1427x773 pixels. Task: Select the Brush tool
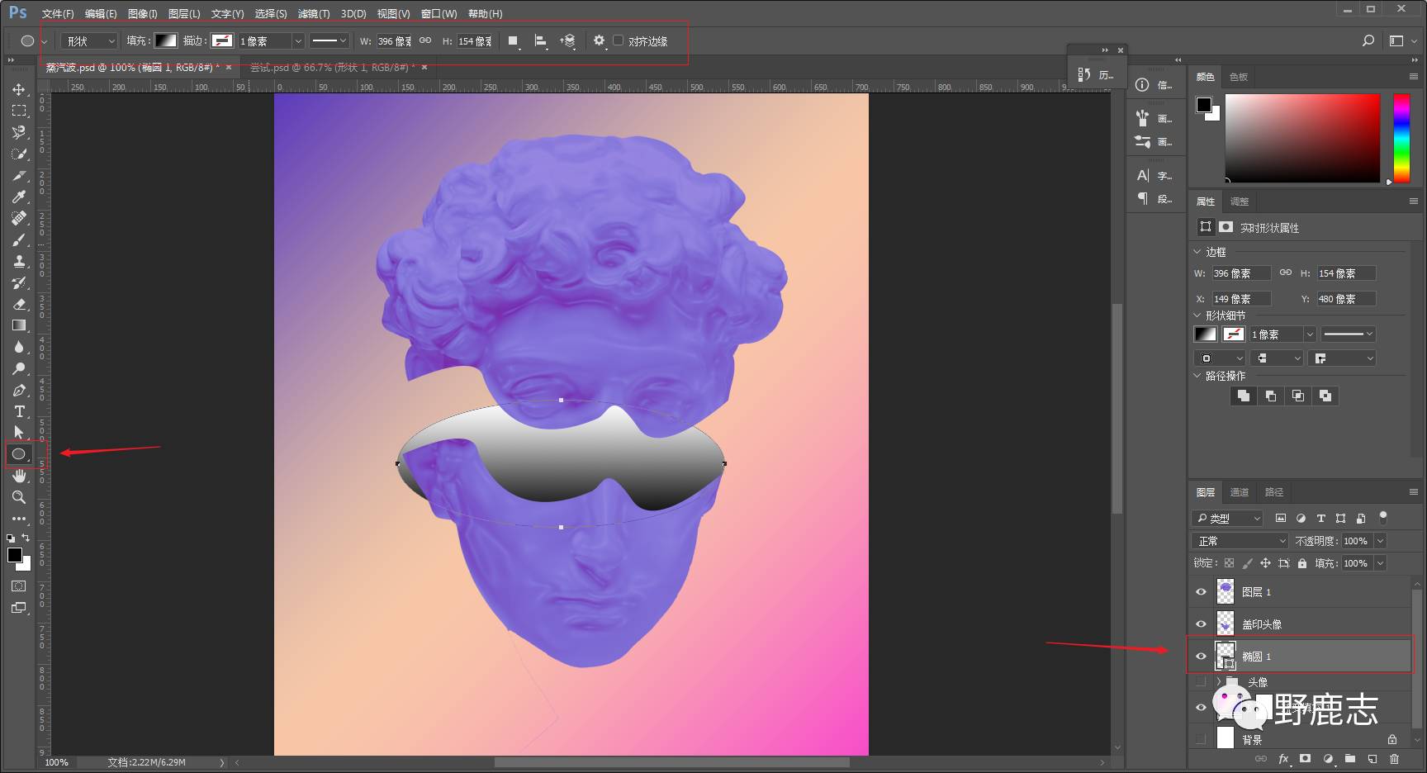click(18, 239)
